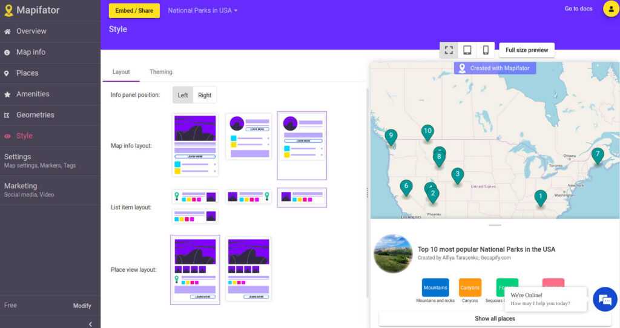Image resolution: width=620 pixels, height=328 pixels.
Task: Click the Style eye icon in sidebar
Action: [7, 136]
